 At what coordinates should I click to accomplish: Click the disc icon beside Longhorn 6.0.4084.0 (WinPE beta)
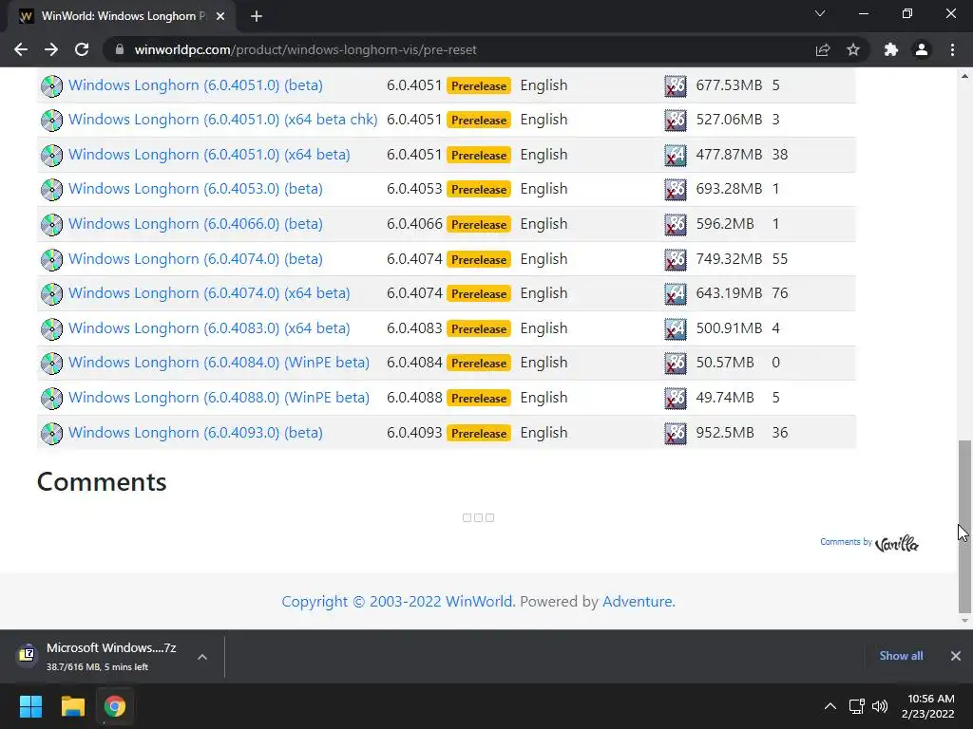click(51, 364)
